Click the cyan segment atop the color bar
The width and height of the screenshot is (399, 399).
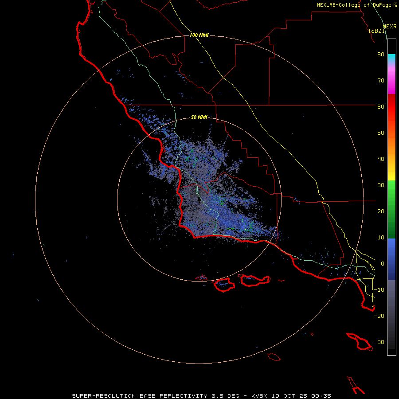pos(391,58)
